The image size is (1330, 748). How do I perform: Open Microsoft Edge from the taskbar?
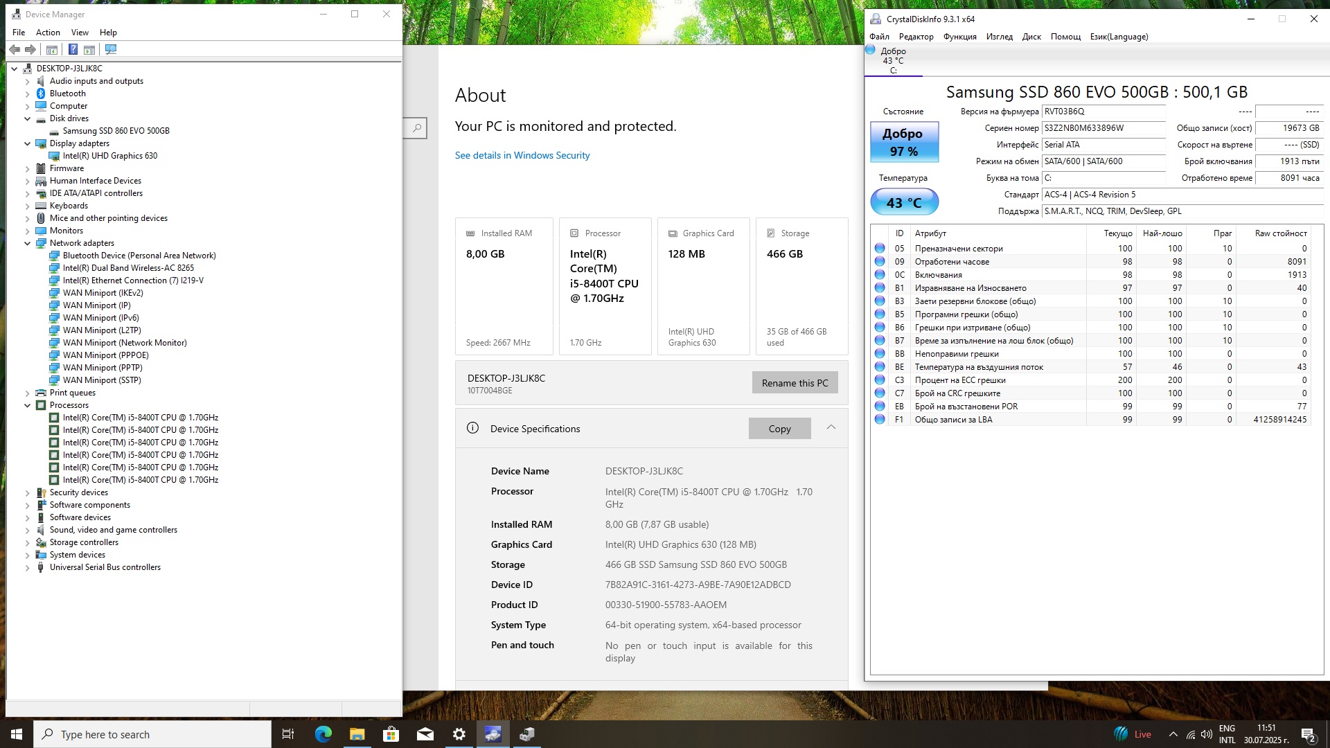pyautogui.click(x=323, y=734)
